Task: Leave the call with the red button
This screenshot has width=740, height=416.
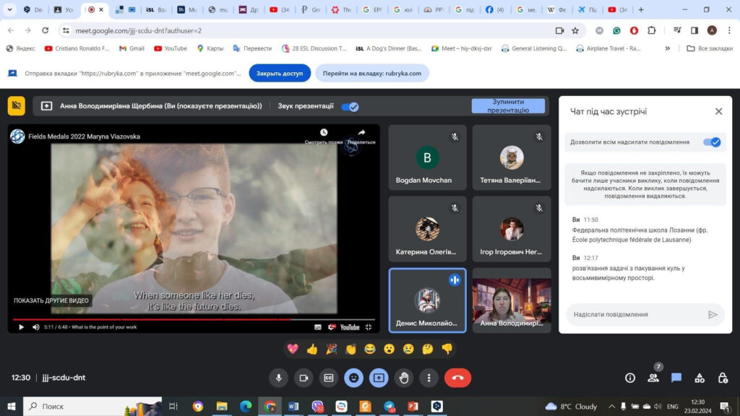Action: pyautogui.click(x=457, y=378)
